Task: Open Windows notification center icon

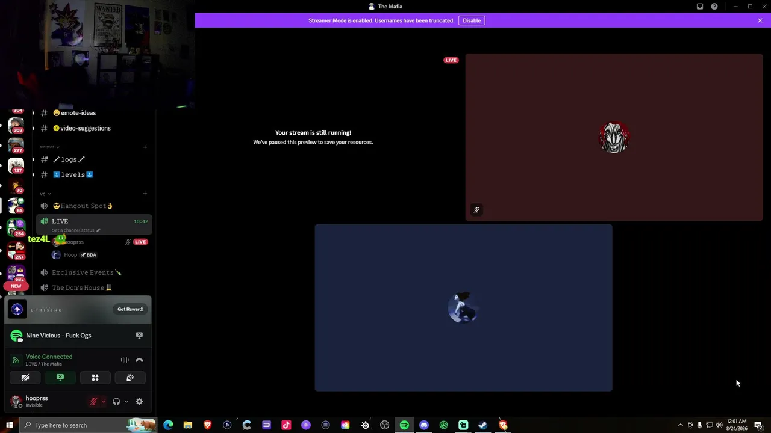Action: coord(759,425)
